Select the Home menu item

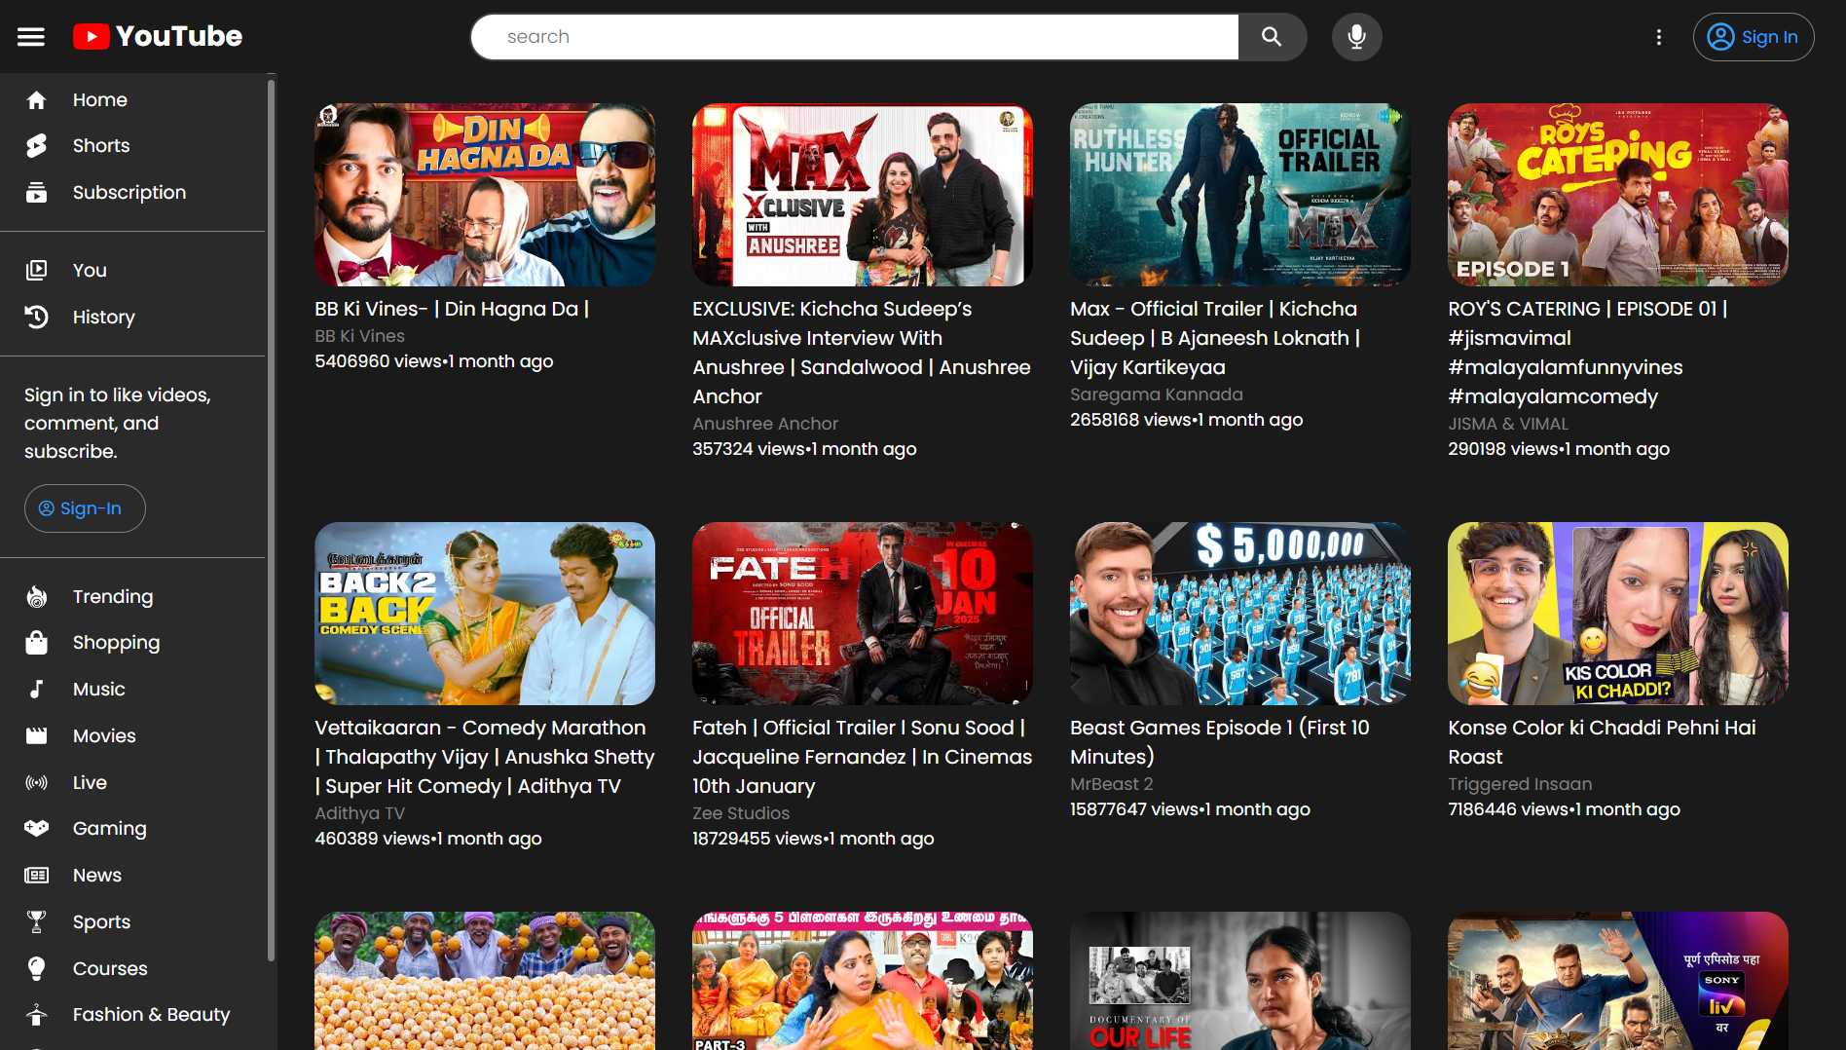pyautogui.click(x=99, y=100)
